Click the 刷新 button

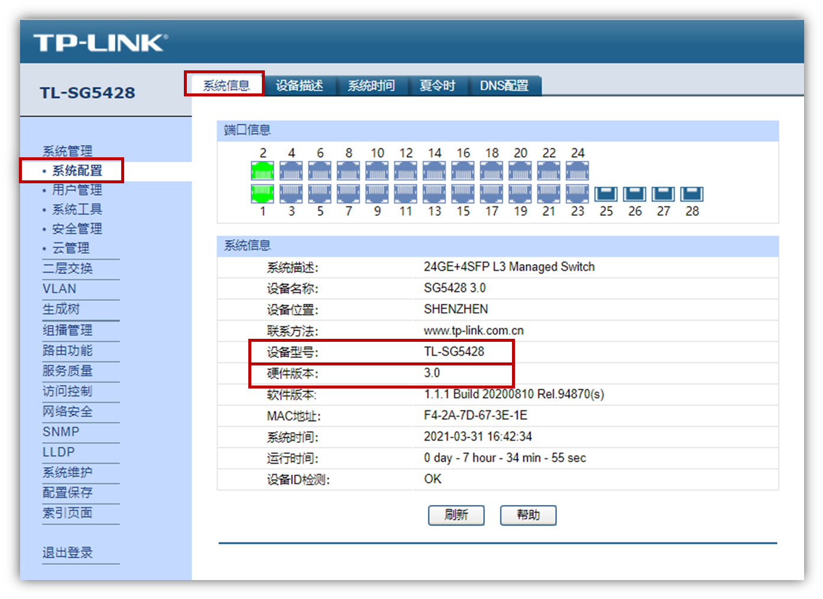(456, 515)
